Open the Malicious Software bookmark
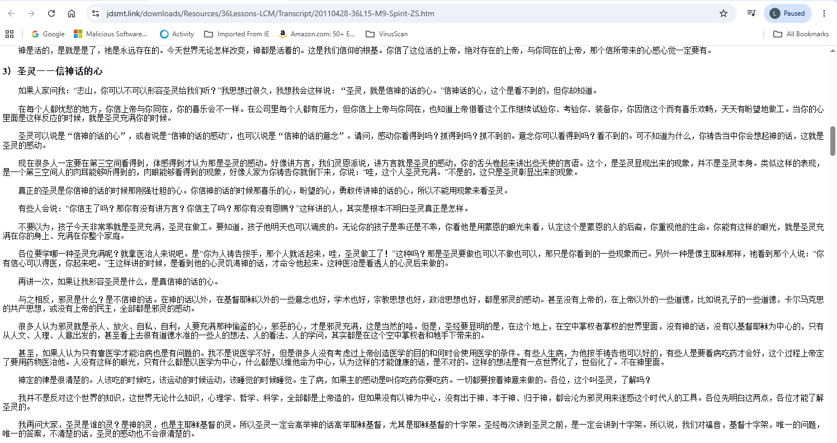Screen dimensions: 837x443 pos(111,34)
